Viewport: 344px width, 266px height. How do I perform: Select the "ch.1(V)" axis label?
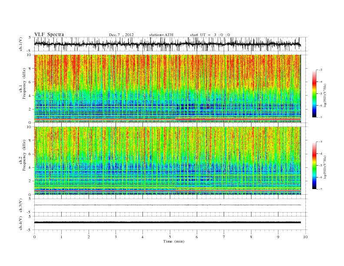click(x=21, y=45)
